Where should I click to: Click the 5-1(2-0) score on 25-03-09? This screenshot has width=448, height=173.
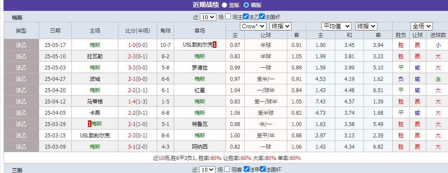point(138,147)
